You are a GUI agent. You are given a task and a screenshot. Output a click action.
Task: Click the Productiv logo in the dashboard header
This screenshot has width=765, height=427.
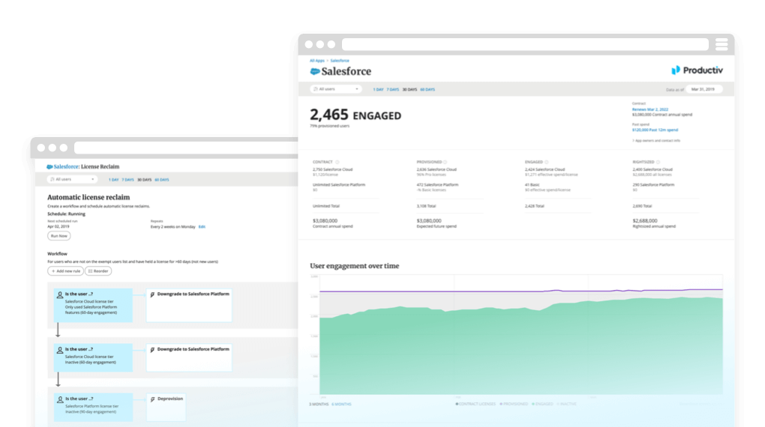(x=697, y=70)
